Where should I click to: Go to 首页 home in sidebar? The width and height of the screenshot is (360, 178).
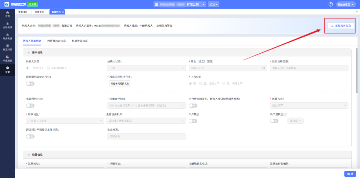coord(7,14)
